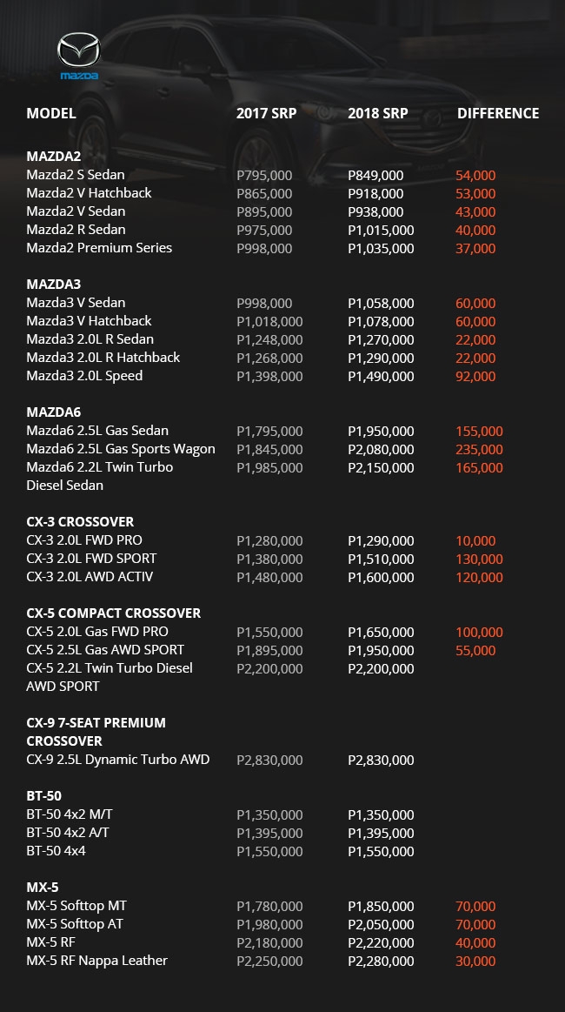The width and height of the screenshot is (565, 1012).
Task: Click the CX-3 CROSSOVER heading
Action: tap(80, 521)
